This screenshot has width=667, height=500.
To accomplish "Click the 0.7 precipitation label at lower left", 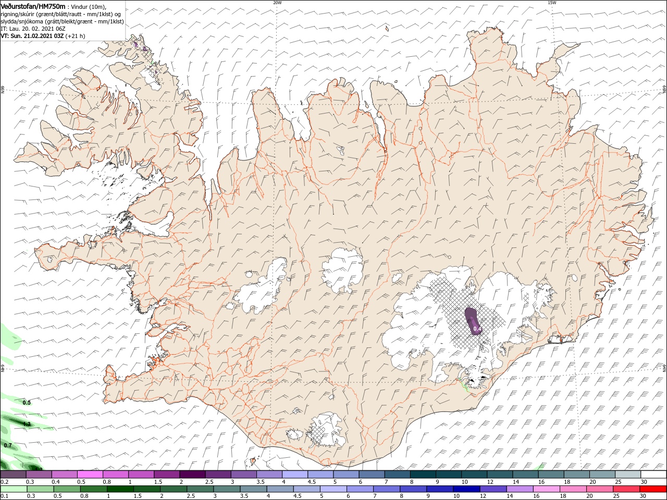I will coord(8,445).
